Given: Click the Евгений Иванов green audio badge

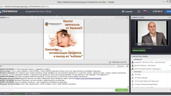Looking at the screenshot, I should [139, 50].
